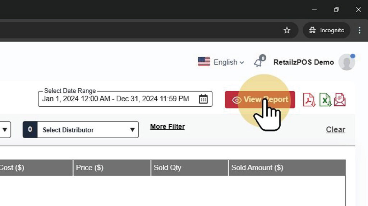Open the notifications bell
Screen dimensions: 368x206
coord(258,62)
